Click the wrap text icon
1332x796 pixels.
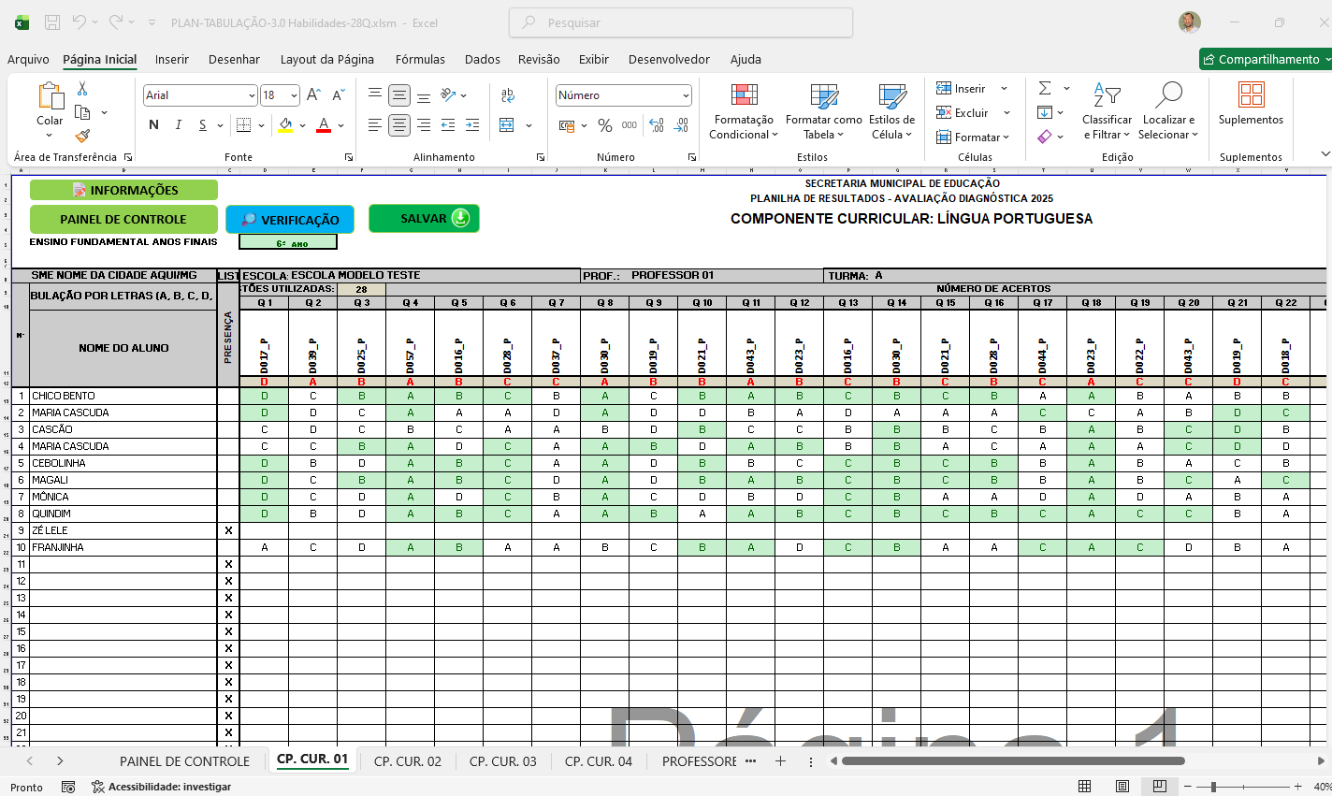coord(508,94)
